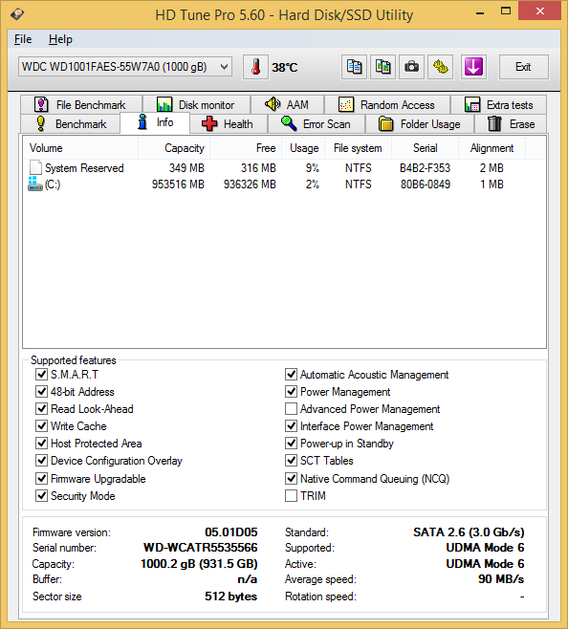
Task: Click the 1000.2 gB (931.5 GB) capacity value
Action: click(199, 564)
